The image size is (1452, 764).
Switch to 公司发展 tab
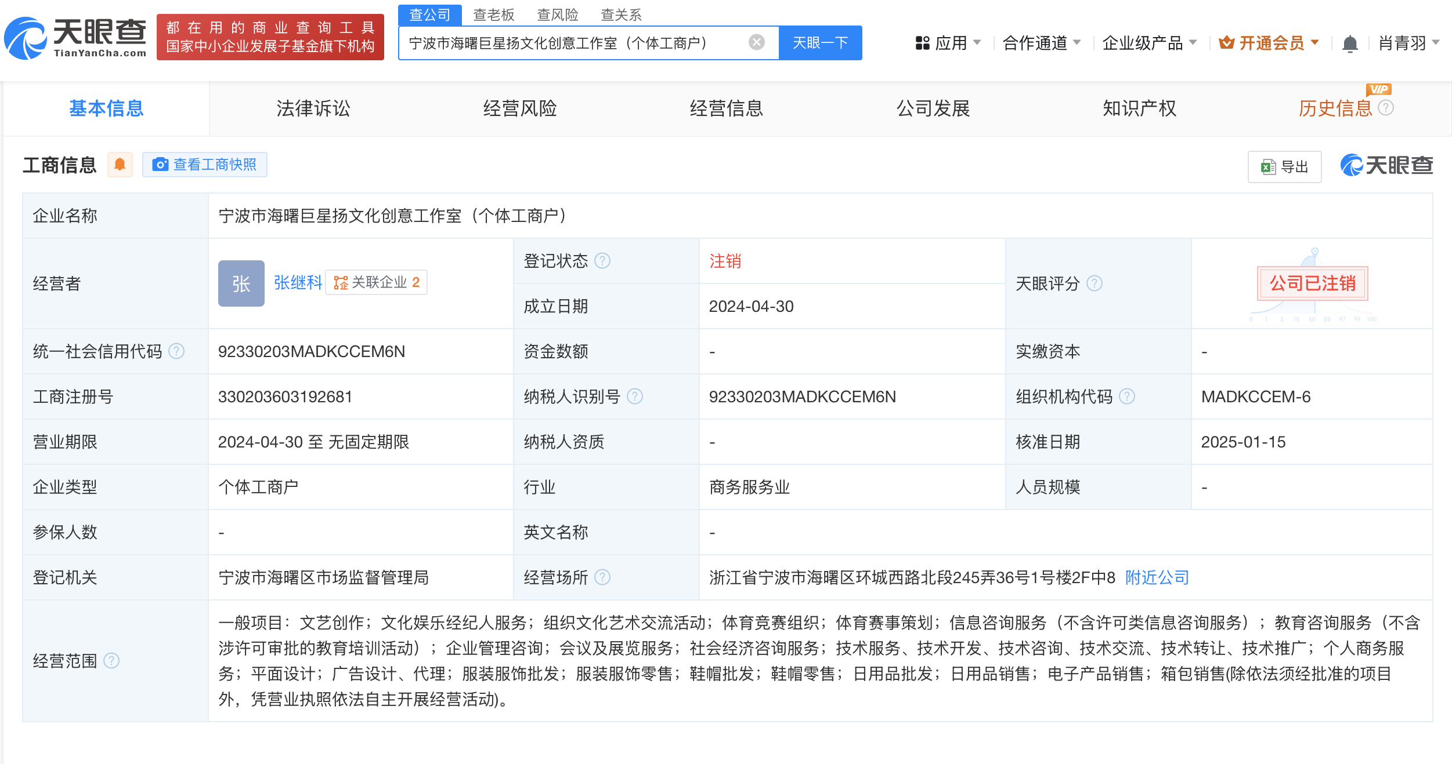933,108
